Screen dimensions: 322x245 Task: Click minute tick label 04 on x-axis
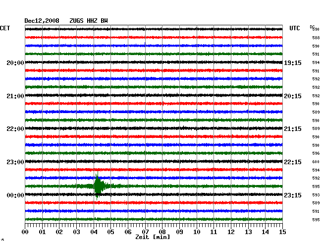[94, 232]
